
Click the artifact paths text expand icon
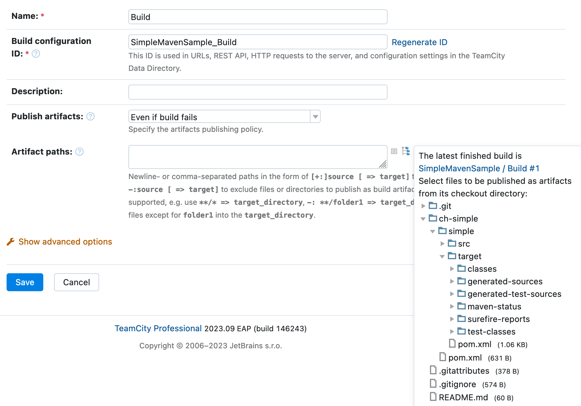[x=394, y=151]
